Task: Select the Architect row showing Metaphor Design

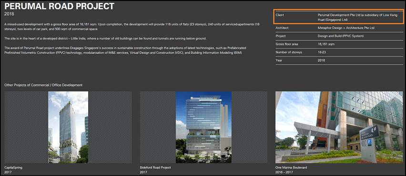Action: click(339, 28)
